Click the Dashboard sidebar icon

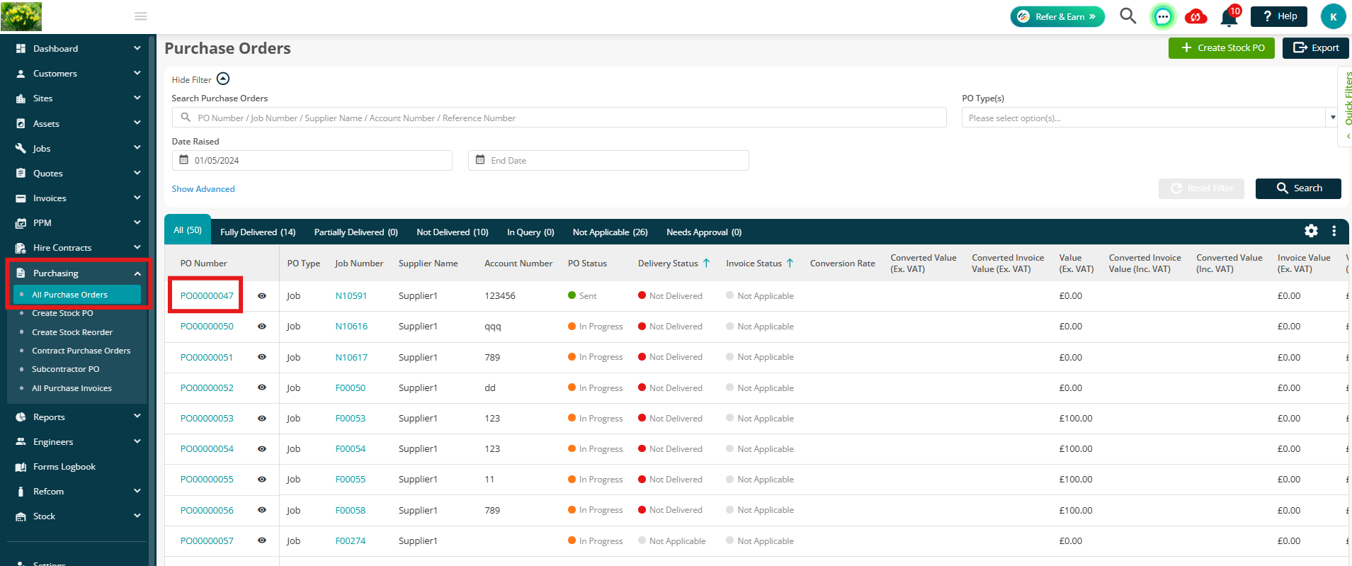click(x=21, y=49)
